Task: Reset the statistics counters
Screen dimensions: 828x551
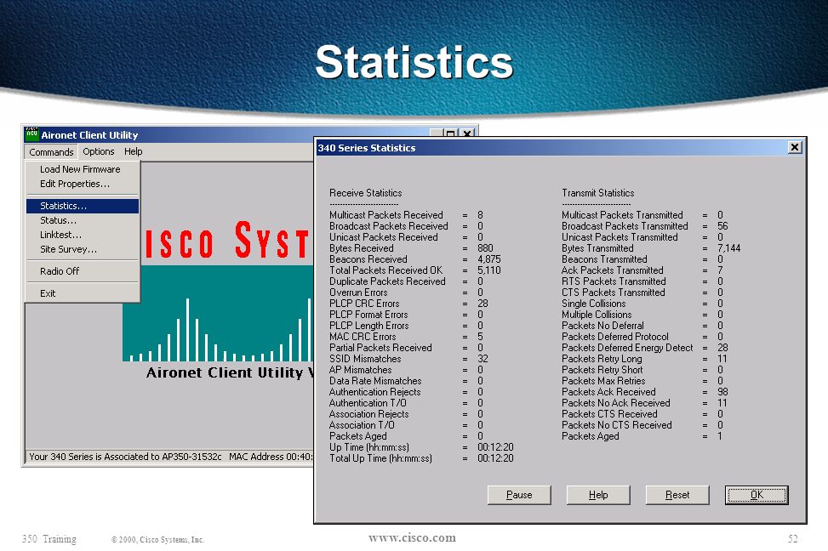Action: pos(677,495)
